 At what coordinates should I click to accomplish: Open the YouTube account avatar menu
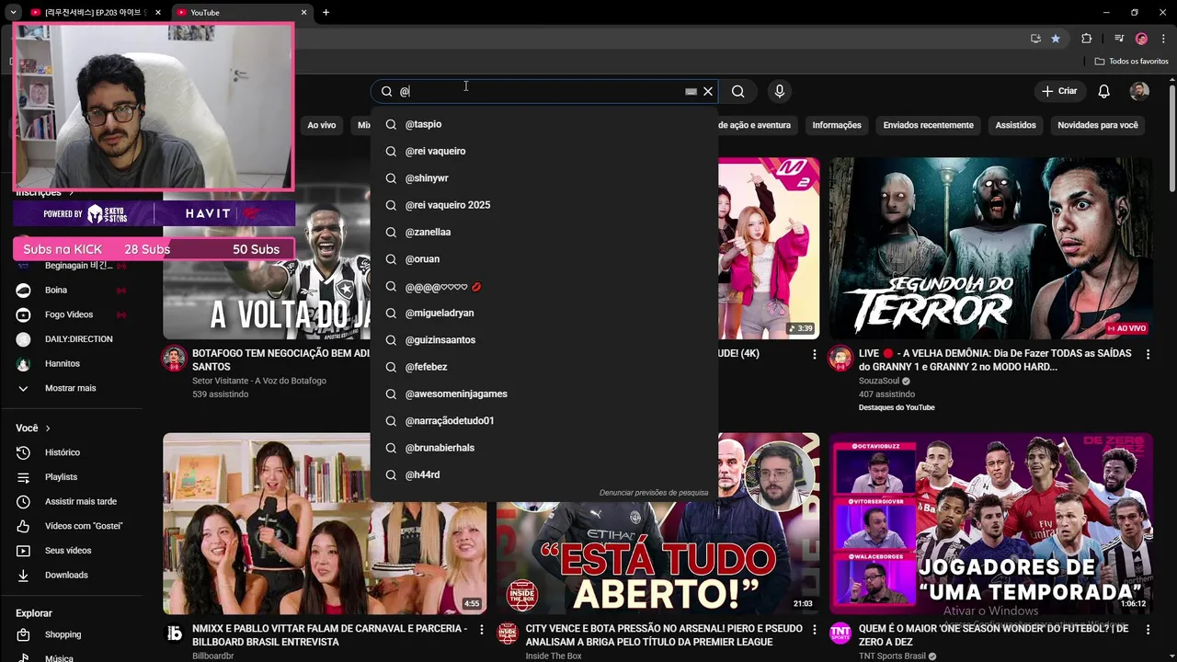1139,91
